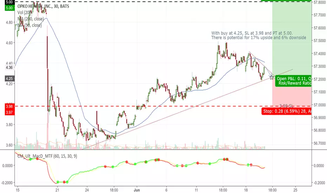327x193 pixels.
Task: Select the red stop loss zone
Action: pos(292,92)
